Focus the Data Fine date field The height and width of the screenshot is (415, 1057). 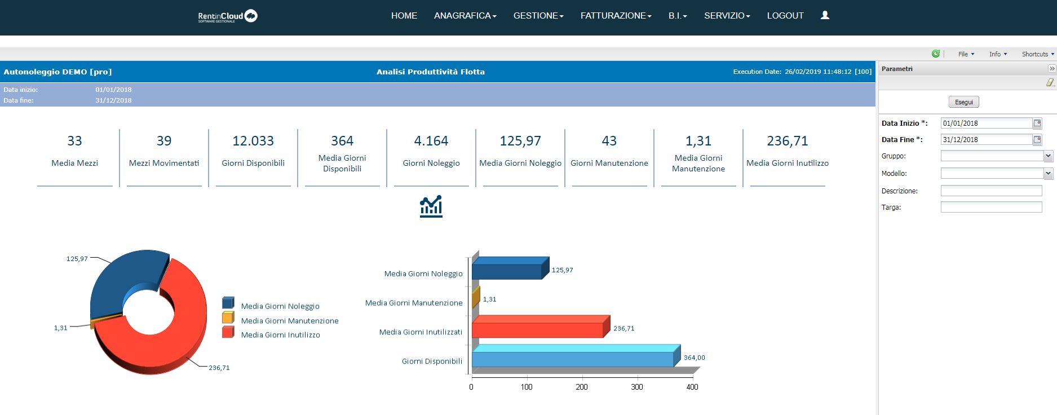click(987, 139)
